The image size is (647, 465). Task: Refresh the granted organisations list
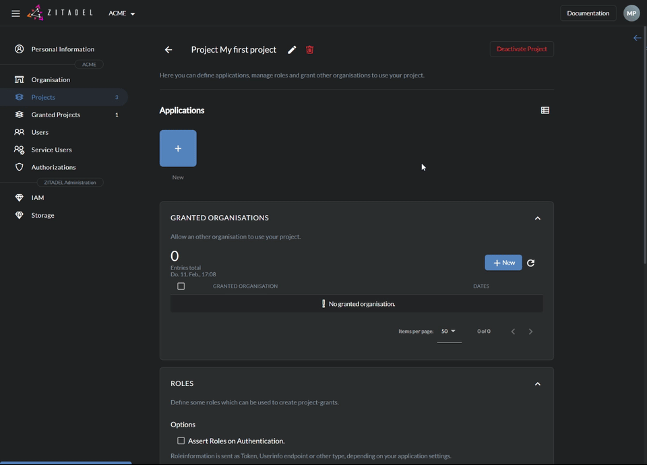[531, 263]
